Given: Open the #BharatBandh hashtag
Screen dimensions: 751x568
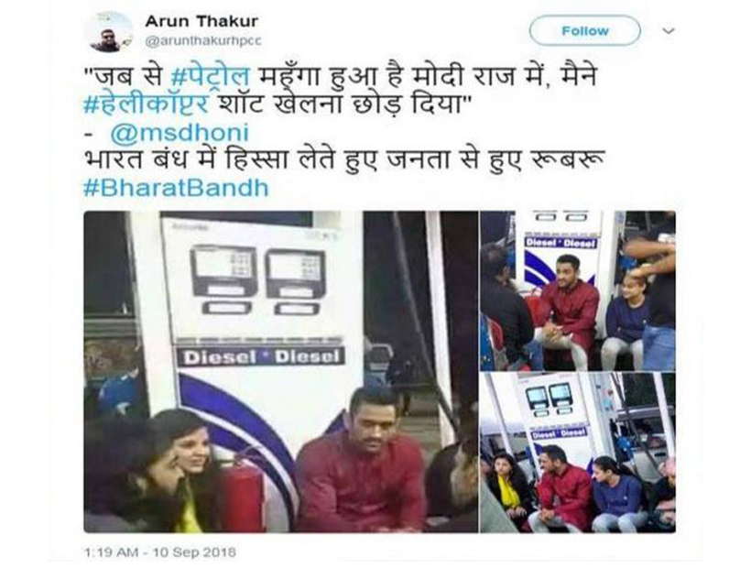Looking at the screenshot, I should pos(176,188).
